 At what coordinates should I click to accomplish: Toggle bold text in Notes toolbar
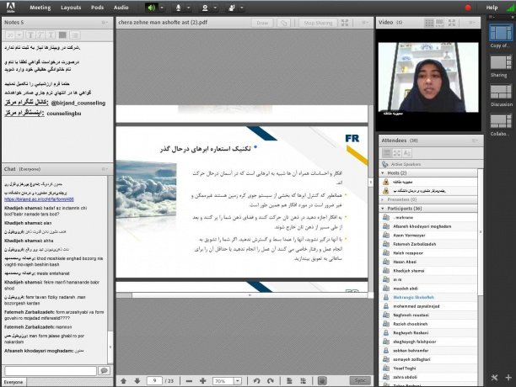(30, 35)
